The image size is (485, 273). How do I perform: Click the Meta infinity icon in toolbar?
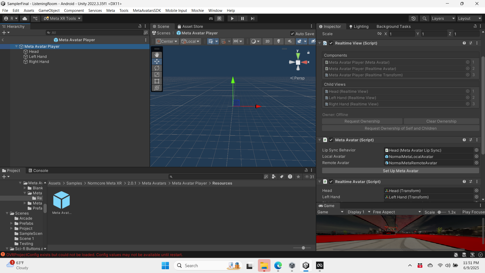(211, 18)
